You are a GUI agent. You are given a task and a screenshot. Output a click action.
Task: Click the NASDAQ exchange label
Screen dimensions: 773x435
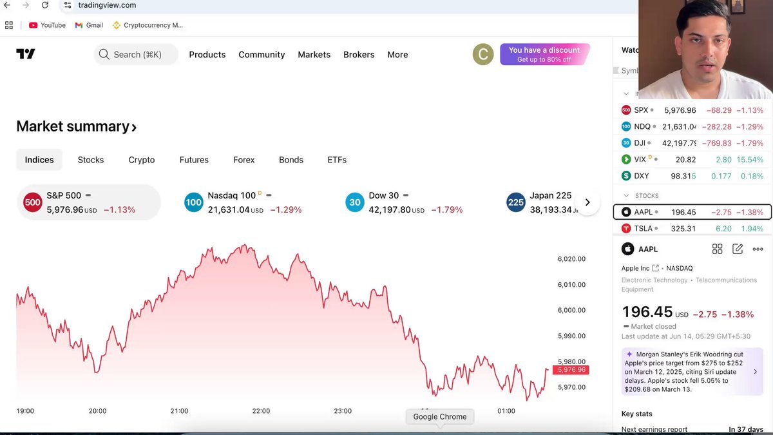coord(680,268)
